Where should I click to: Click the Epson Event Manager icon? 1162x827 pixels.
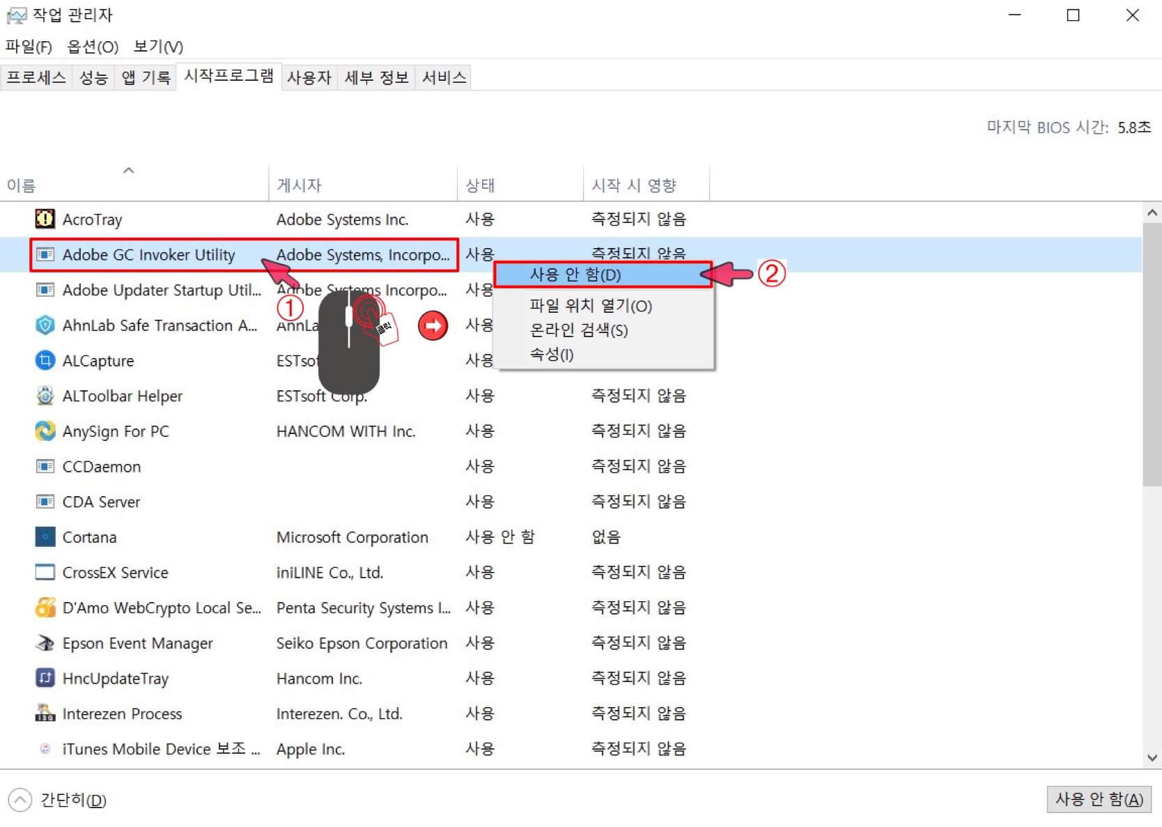[45, 642]
